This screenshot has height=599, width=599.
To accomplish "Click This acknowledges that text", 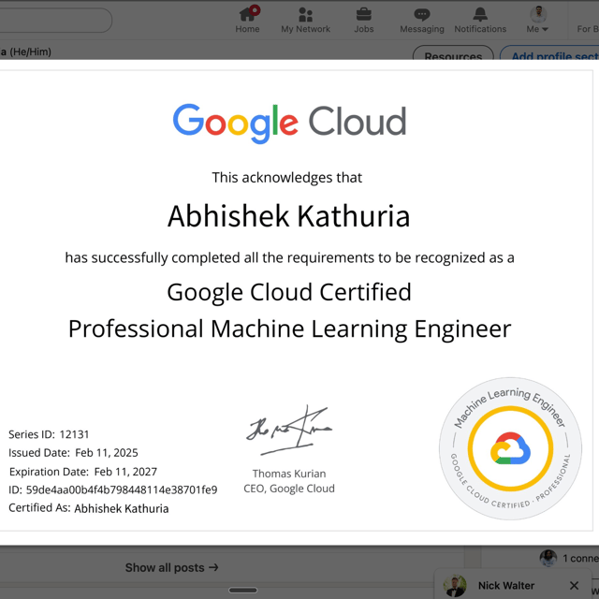I will pyautogui.click(x=287, y=178).
